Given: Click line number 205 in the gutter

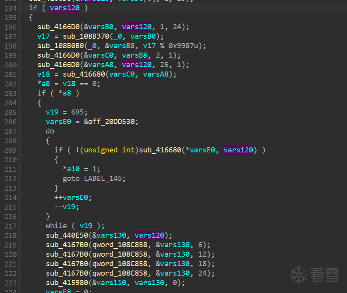Looking at the screenshot, I should click(x=10, y=113).
